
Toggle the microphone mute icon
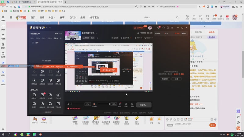[68, 104]
